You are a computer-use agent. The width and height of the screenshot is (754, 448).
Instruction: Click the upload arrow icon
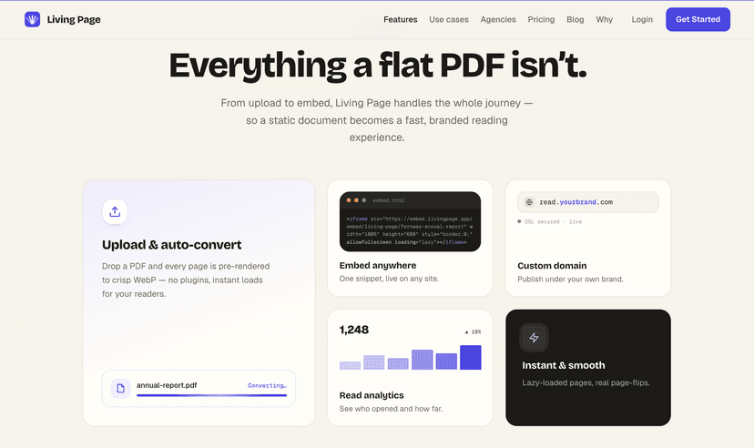(115, 211)
